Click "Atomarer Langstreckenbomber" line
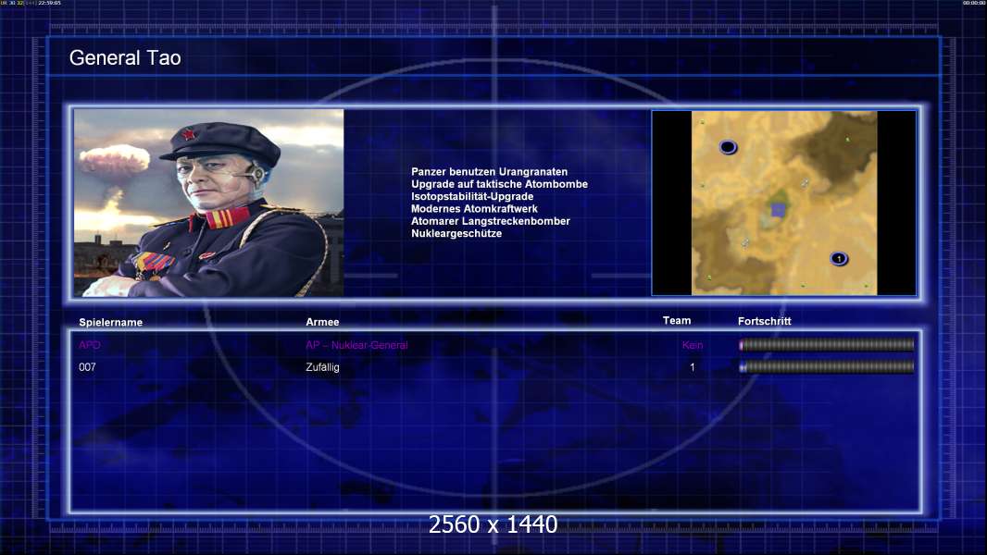 (x=491, y=221)
